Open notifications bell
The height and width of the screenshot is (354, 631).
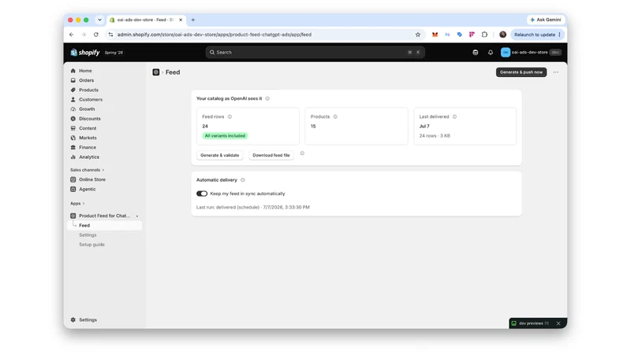click(x=490, y=52)
